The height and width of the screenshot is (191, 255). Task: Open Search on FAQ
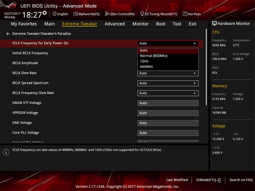coord(241,180)
